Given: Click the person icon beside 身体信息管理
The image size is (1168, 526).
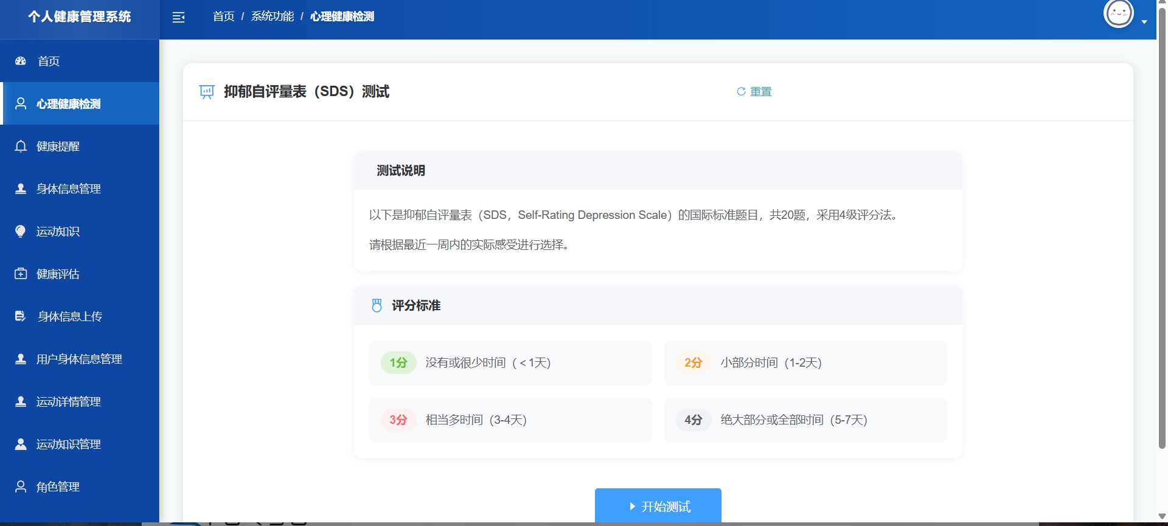Looking at the screenshot, I should click(x=21, y=189).
